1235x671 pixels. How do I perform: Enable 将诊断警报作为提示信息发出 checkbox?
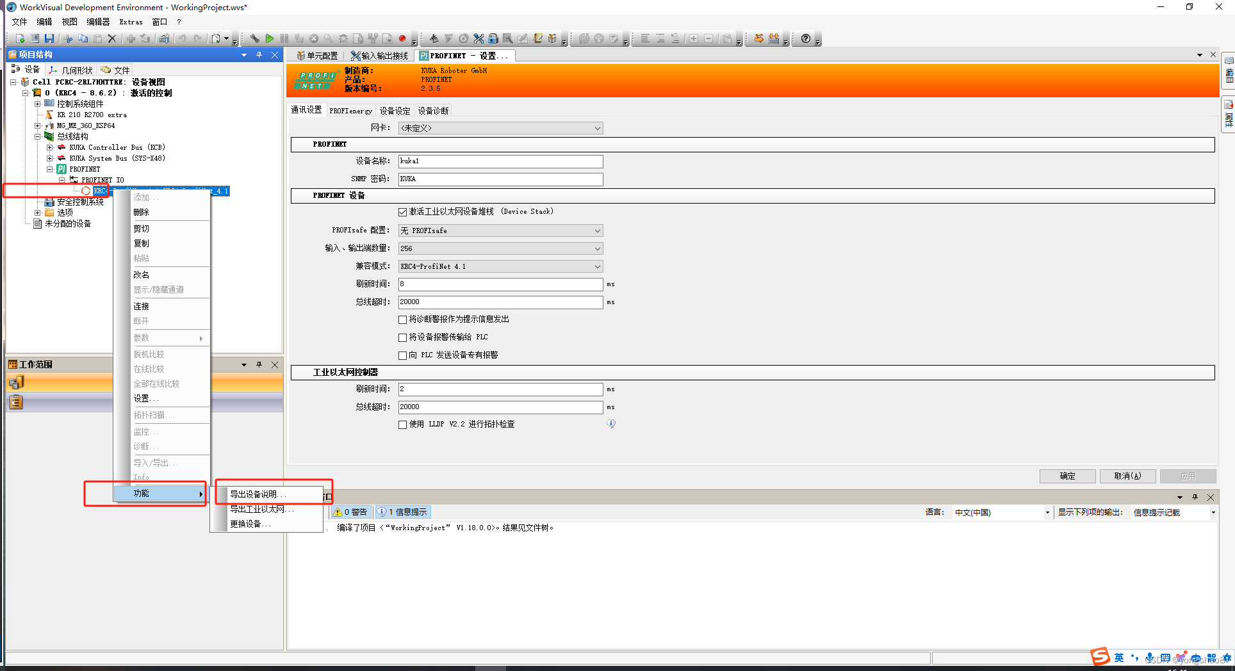[x=402, y=319]
